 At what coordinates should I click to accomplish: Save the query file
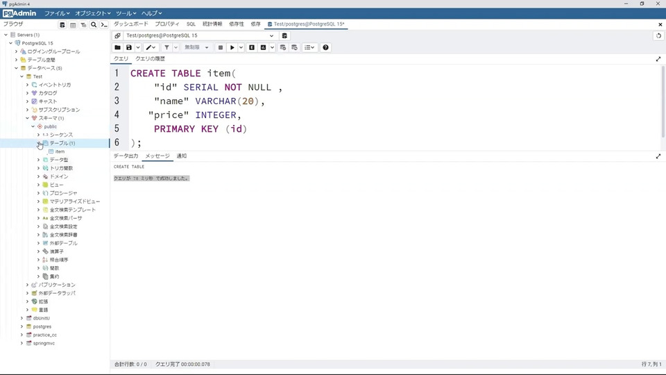[x=129, y=48]
